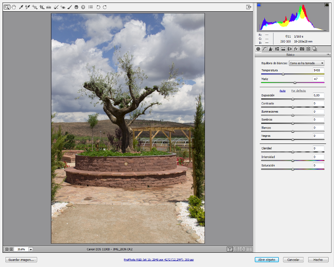Viewport: 334px width, 267px height.
Task: Open the zoom level dropdown
Action: [x=31, y=249]
